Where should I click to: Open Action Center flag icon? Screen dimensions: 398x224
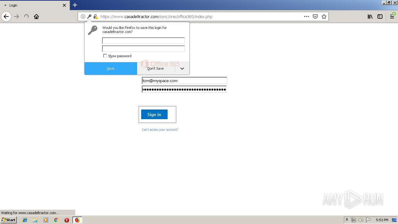pyautogui.click(x=368, y=220)
